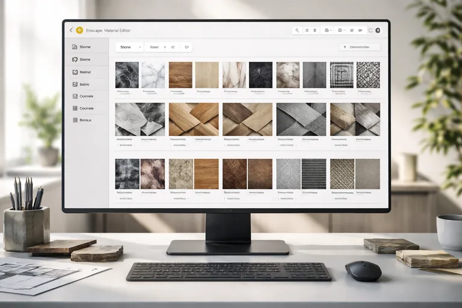Click the magnifying glass search icon
Viewport: 462px width, 308px height.
click(297, 30)
